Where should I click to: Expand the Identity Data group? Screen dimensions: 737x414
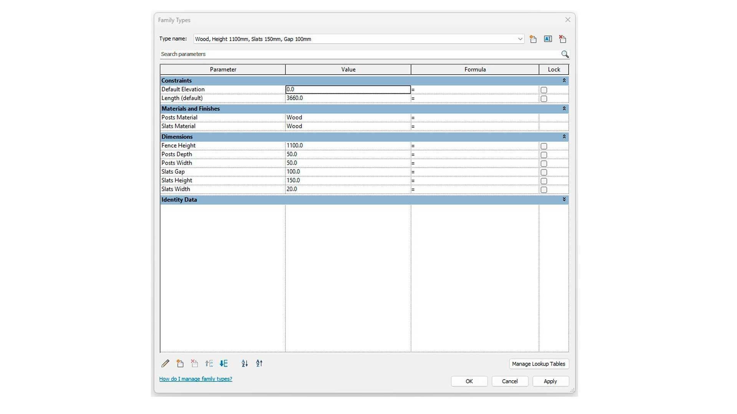(x=564, y=199)
